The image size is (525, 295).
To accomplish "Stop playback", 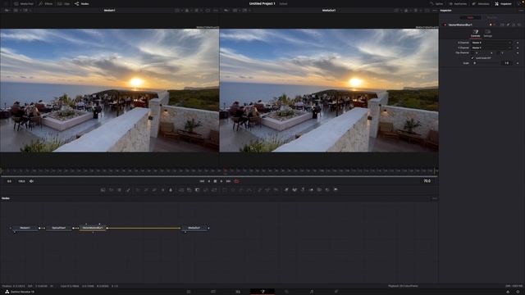I will 215,181.
